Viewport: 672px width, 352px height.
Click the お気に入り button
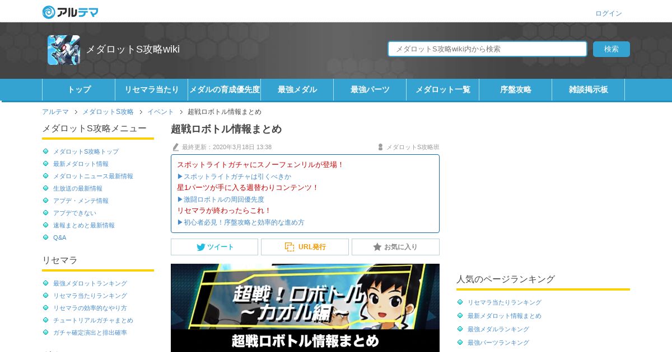click(x=395, y=247)
